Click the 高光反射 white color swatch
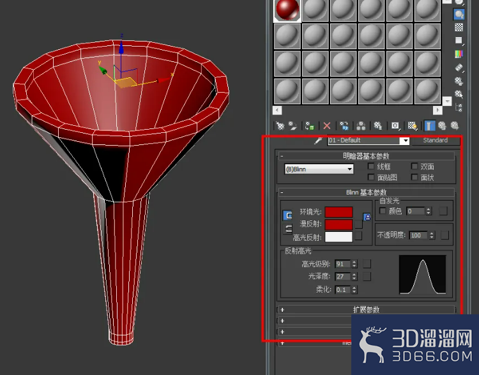 point(338,237)
